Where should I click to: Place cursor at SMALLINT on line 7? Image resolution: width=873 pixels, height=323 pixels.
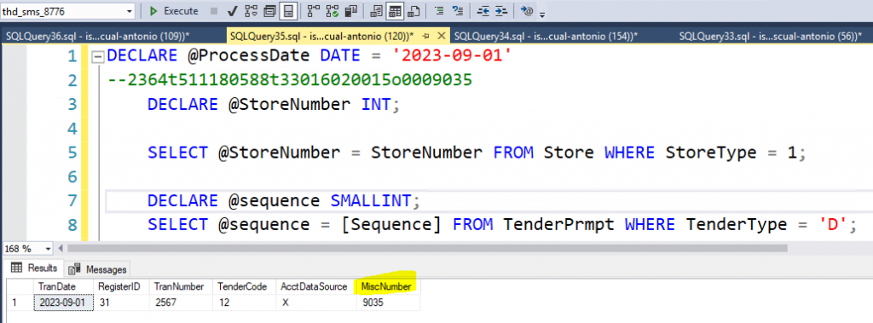click(372, 200)
